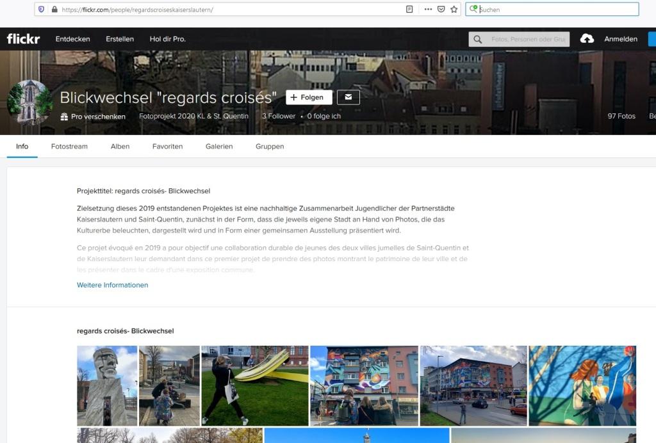Open the tracking protection shield icon
Screen dimensions: 656x443
42,10
